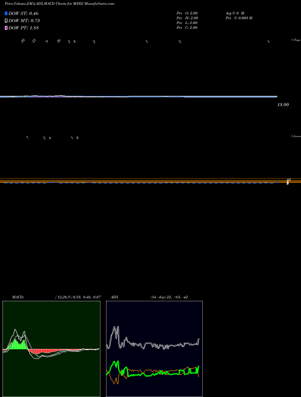The width and height of the screenshot is (301, 397).
Task: Click the 'Pre L: 2.00' low value
Action: [187, 23]
